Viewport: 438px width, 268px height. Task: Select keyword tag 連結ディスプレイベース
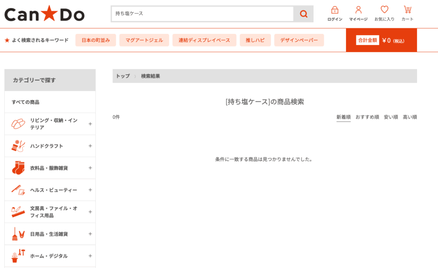click(x=204, y=40)
